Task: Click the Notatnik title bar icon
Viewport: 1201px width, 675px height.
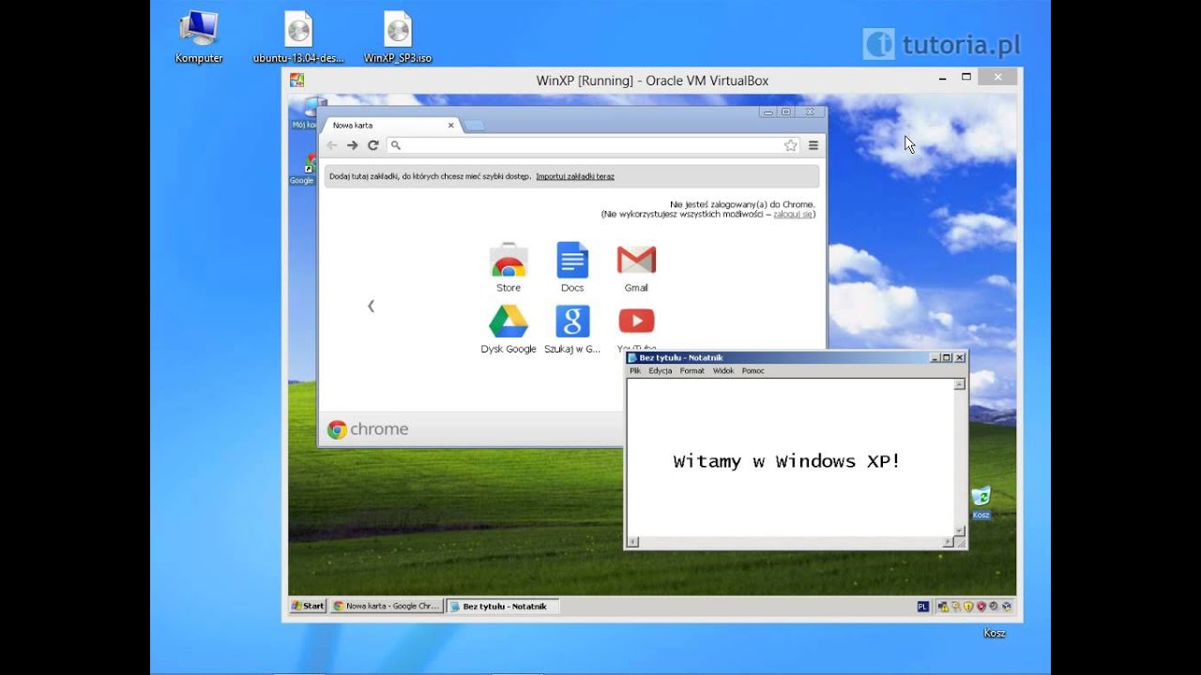Action: pyautogui.click(x=633, y=358)
